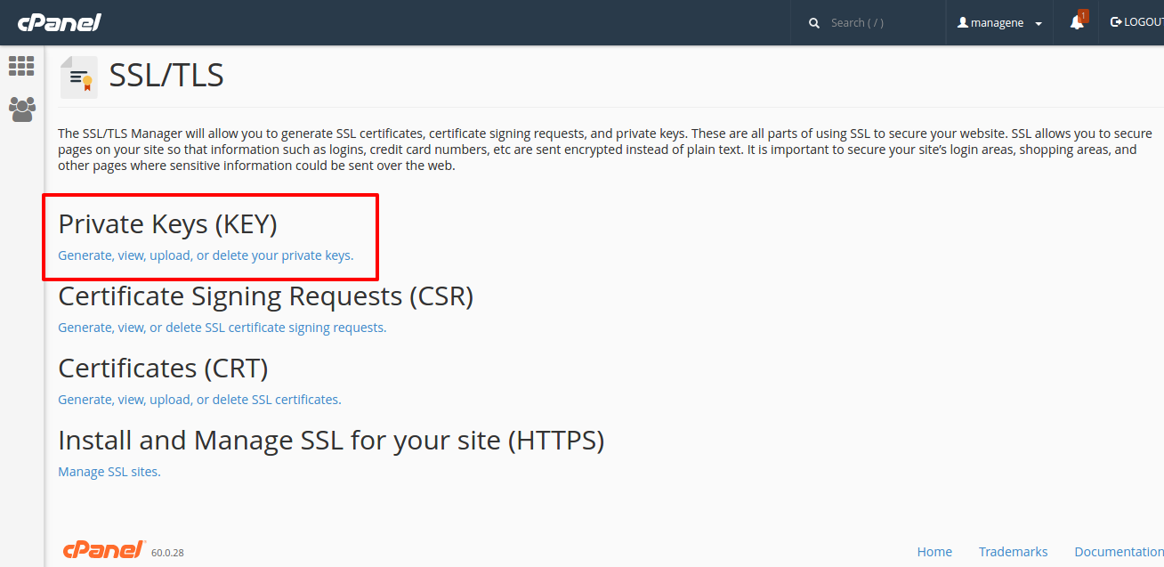Viewport: 1164px width, 567px height.
Task: Open the grid home icon in the sidebar
Action: click(21, 66)
